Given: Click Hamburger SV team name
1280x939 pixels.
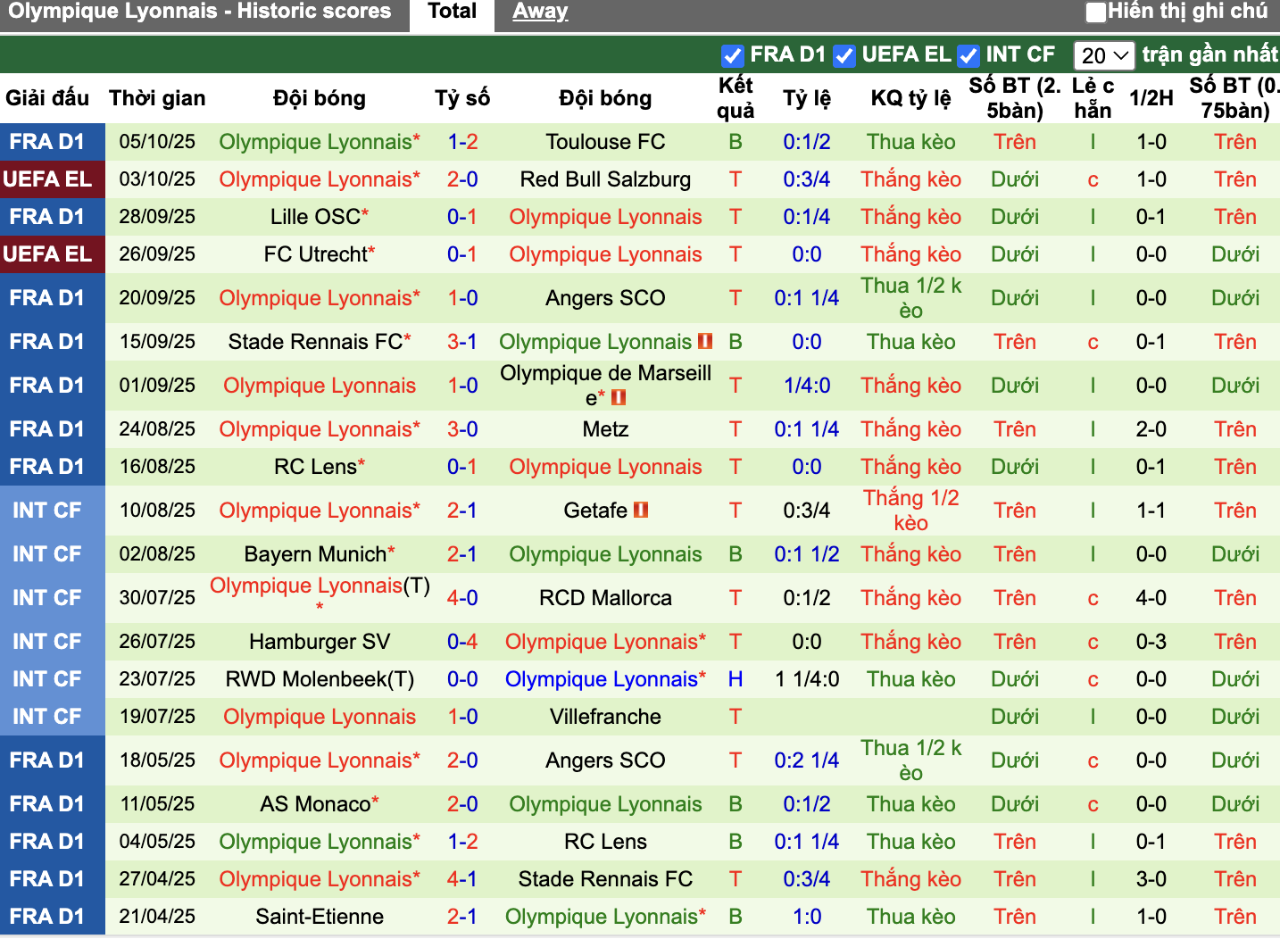Looking at the screenshot, I should [319, 642].
